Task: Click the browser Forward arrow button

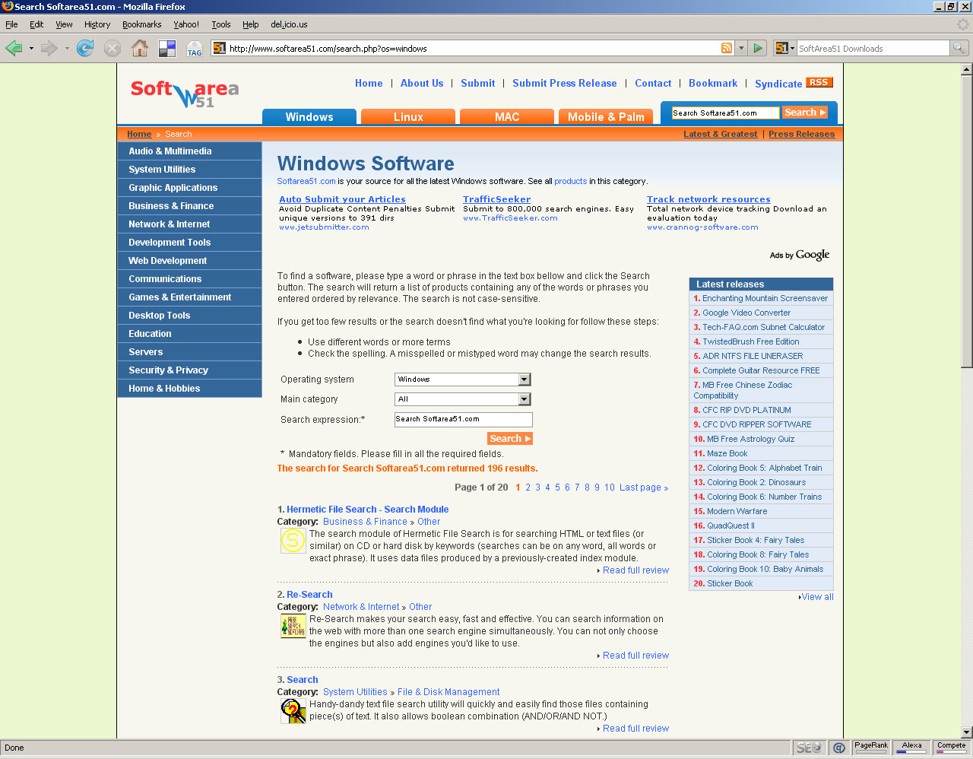Action: click(x=49, y=49)
